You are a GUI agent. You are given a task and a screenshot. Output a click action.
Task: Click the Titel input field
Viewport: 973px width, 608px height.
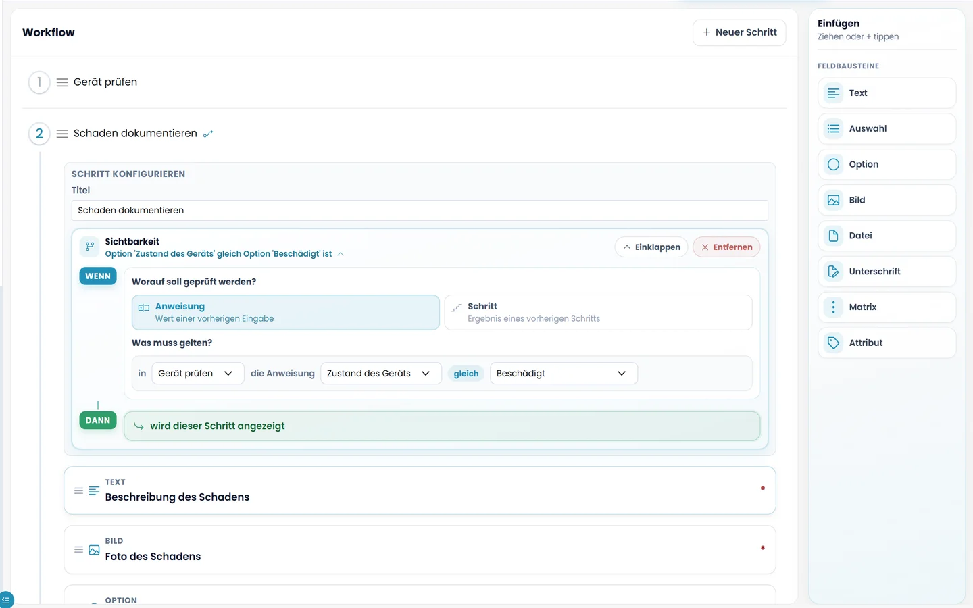point(420,211)
